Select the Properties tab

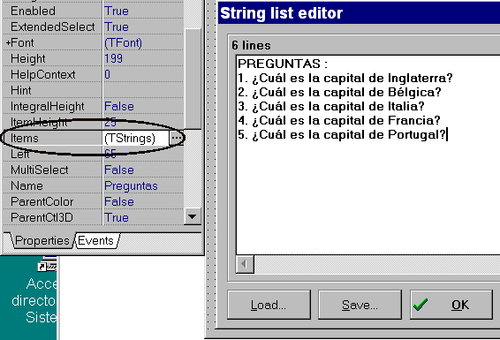(x=42, y=241)
